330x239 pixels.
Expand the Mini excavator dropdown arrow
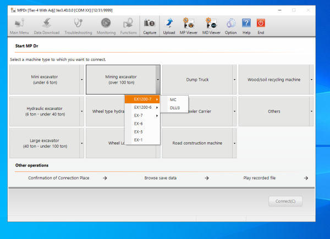(x=81, y=80)
